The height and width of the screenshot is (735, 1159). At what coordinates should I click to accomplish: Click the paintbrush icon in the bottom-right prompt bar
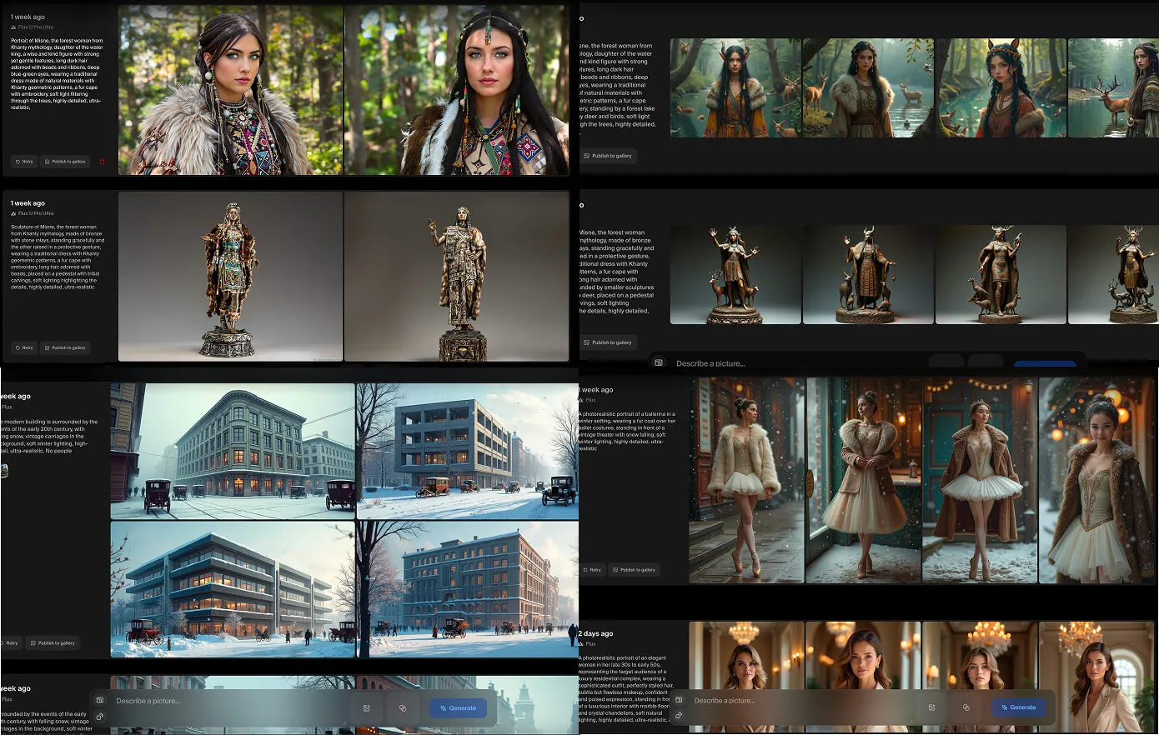click(679, 715)
